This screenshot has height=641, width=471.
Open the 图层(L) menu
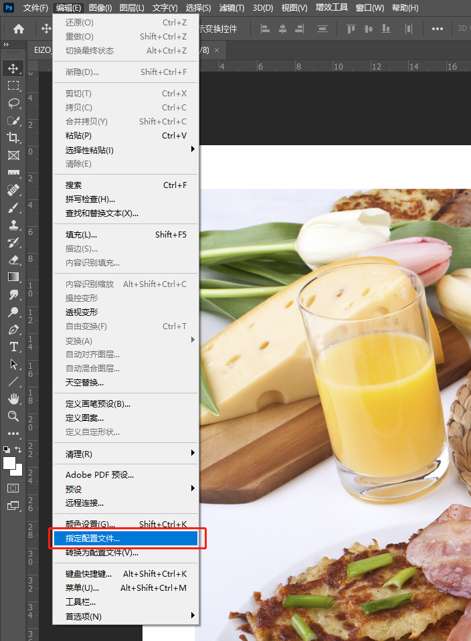click(132, 8)
